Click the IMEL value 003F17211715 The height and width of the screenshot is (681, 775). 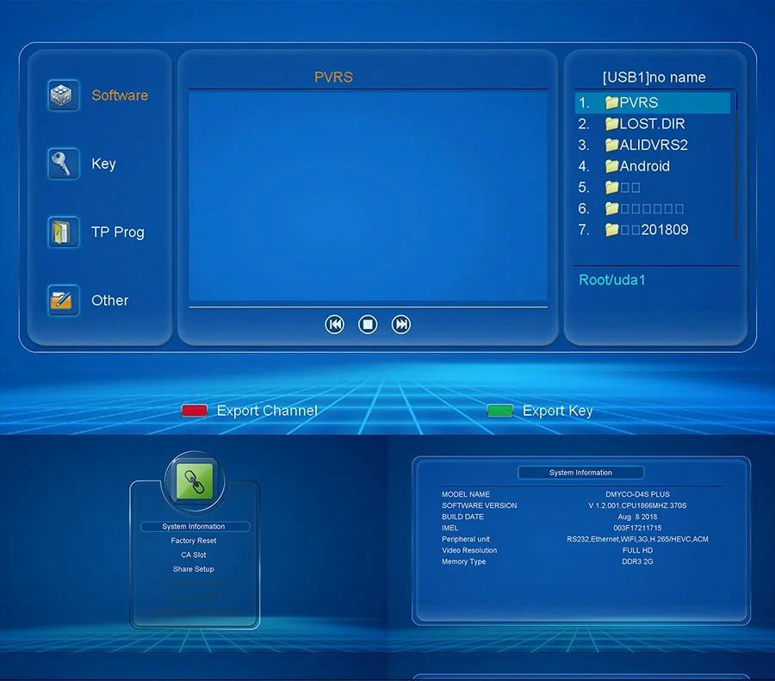(x=637, y=529)
